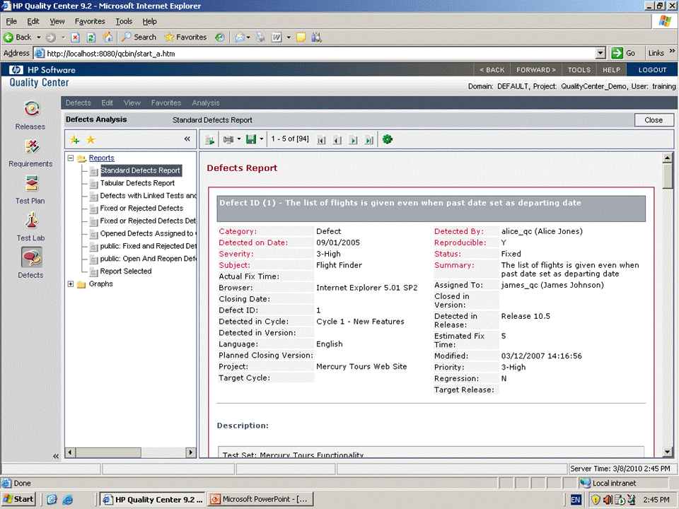Click the report vertical scrollbar down arrow
This screenshot has width=679, height=509.
[x=667, y=452]
